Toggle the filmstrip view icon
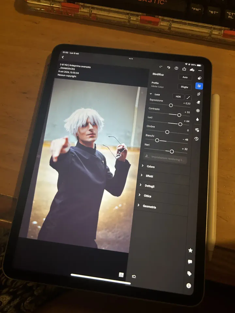This screenshot has height=313, width=235. [x=121, y=275]
